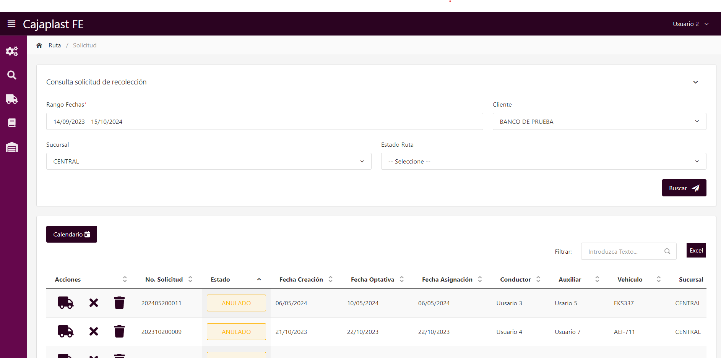This screenshot has height=358, width=721.
Task: Click the warehouse icon in left sidebar
Action: pyautogui.click(x=12, y=147)
